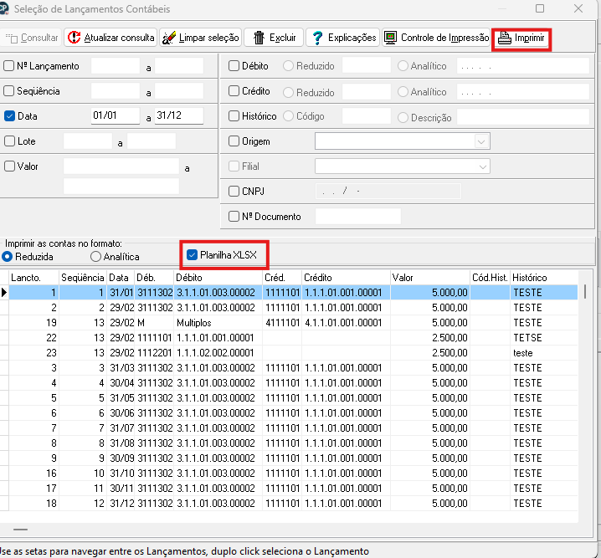Enable the Crédito filter checkbox

[234, 90]
